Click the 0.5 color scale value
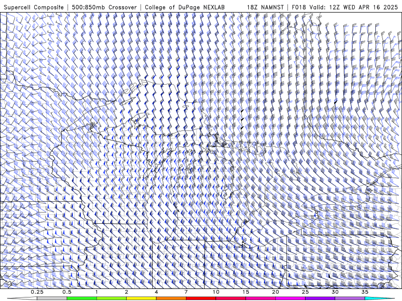This screenshot has width=402, height=301. [x=67, y=292]
